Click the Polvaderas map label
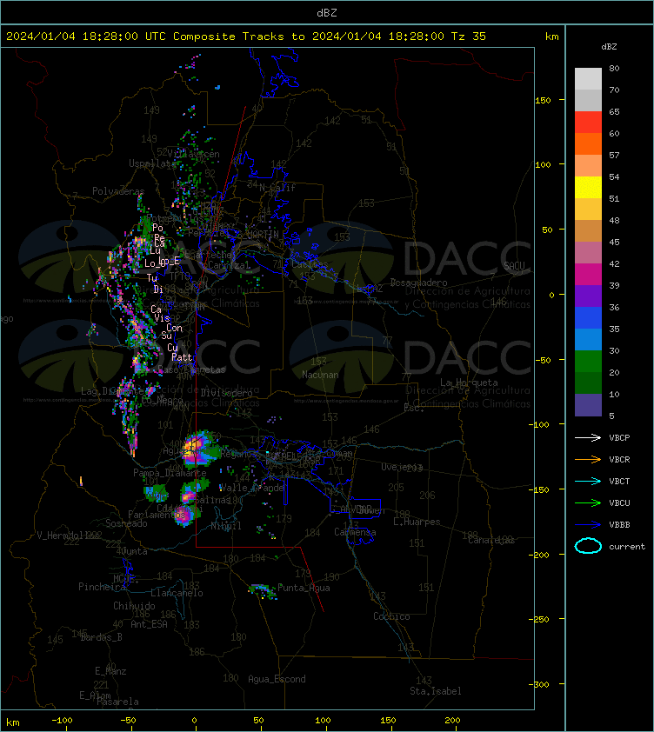Image resolution: width=654 pixels, height=732 pixels. tap(118, 191)
